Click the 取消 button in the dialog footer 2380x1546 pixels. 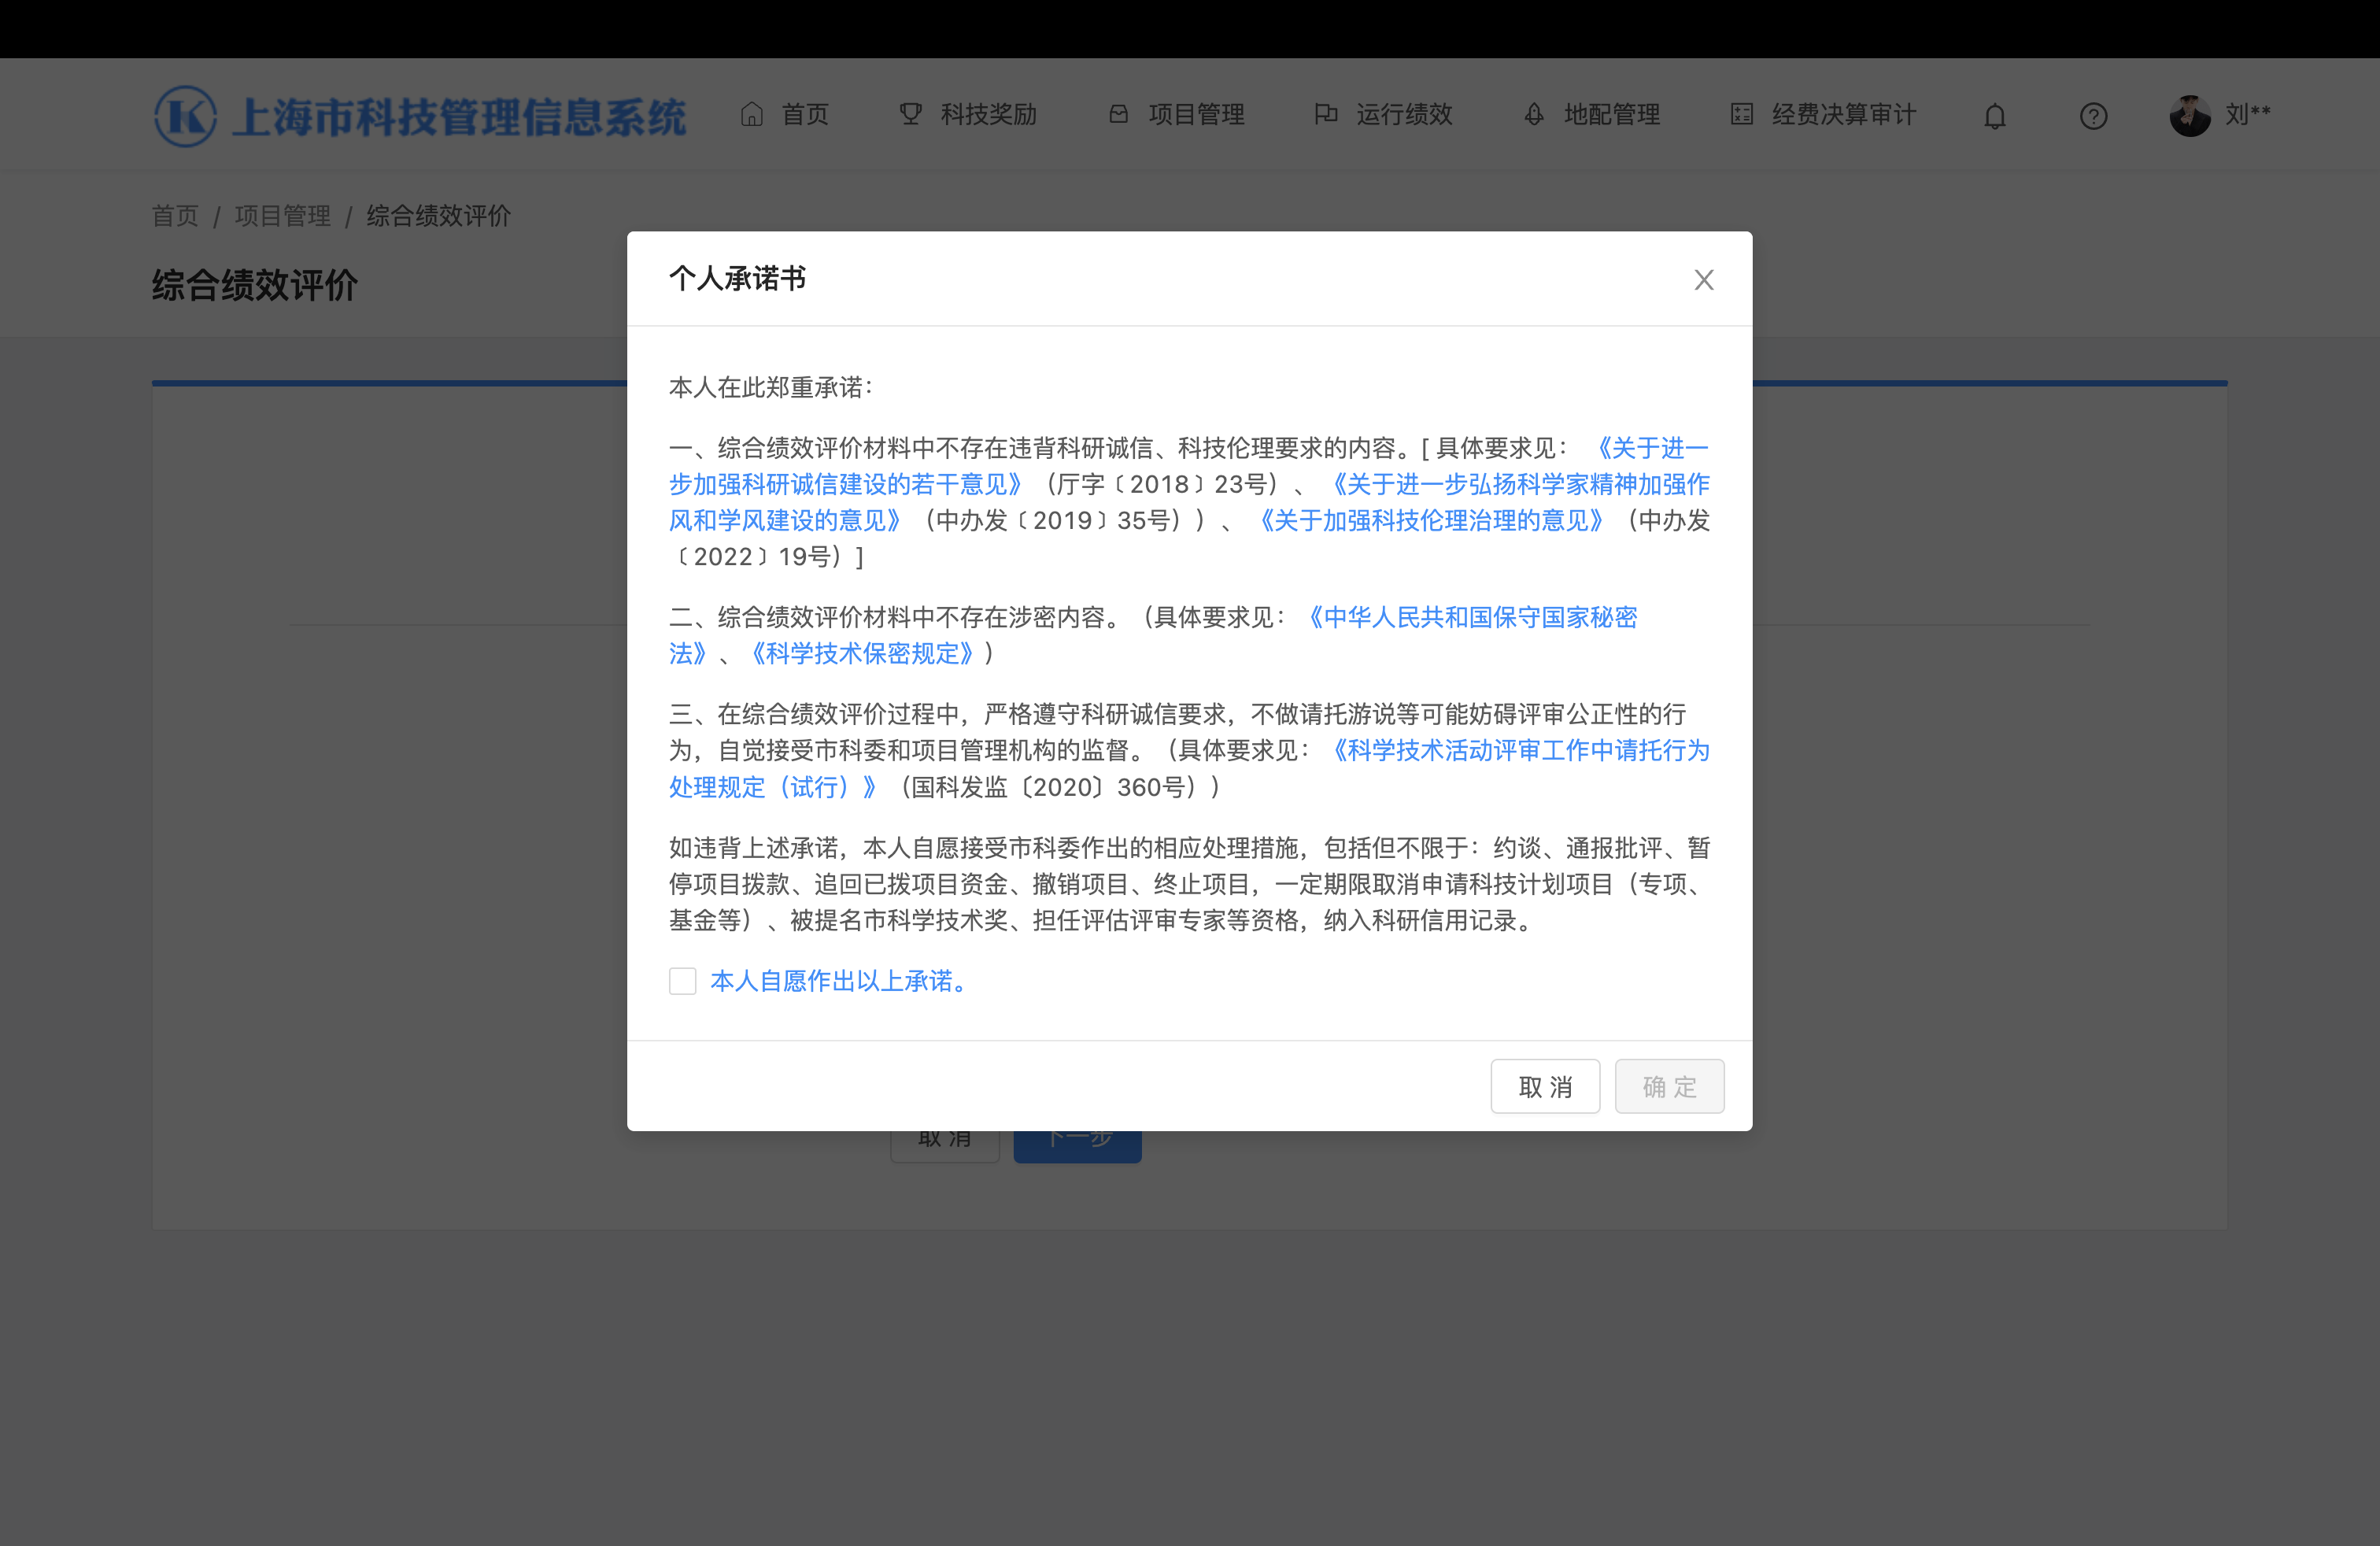1545,1086
